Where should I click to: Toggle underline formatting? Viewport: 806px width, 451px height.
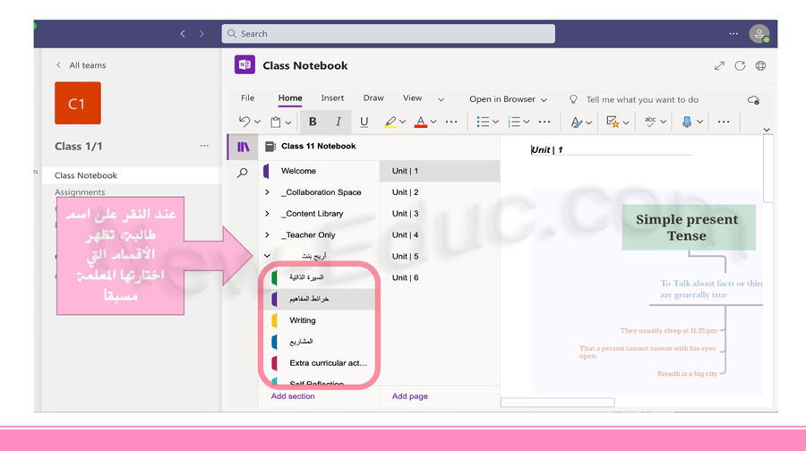coord(364,122)
